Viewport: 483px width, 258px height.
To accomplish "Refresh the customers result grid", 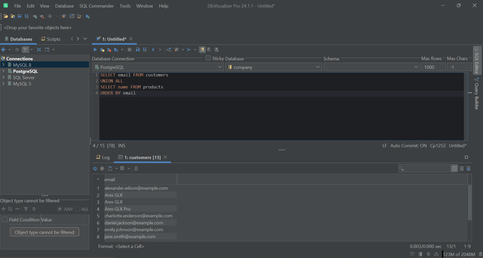I will [95, 168].
